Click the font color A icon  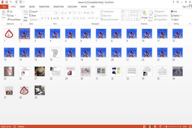68,18
